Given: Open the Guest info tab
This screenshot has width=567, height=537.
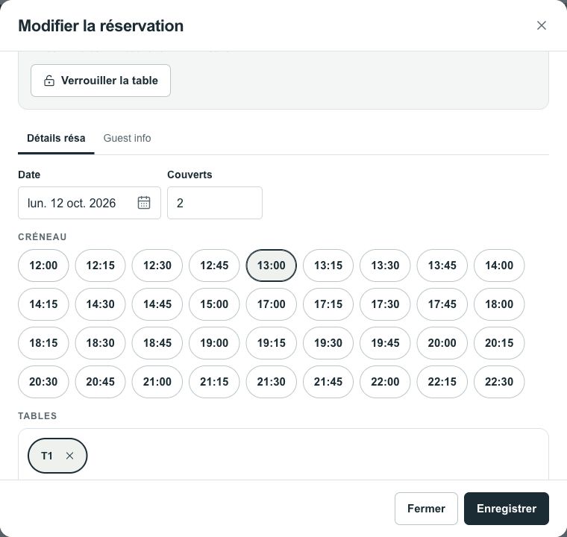Looking at the screenshot, I should [127, 138].
